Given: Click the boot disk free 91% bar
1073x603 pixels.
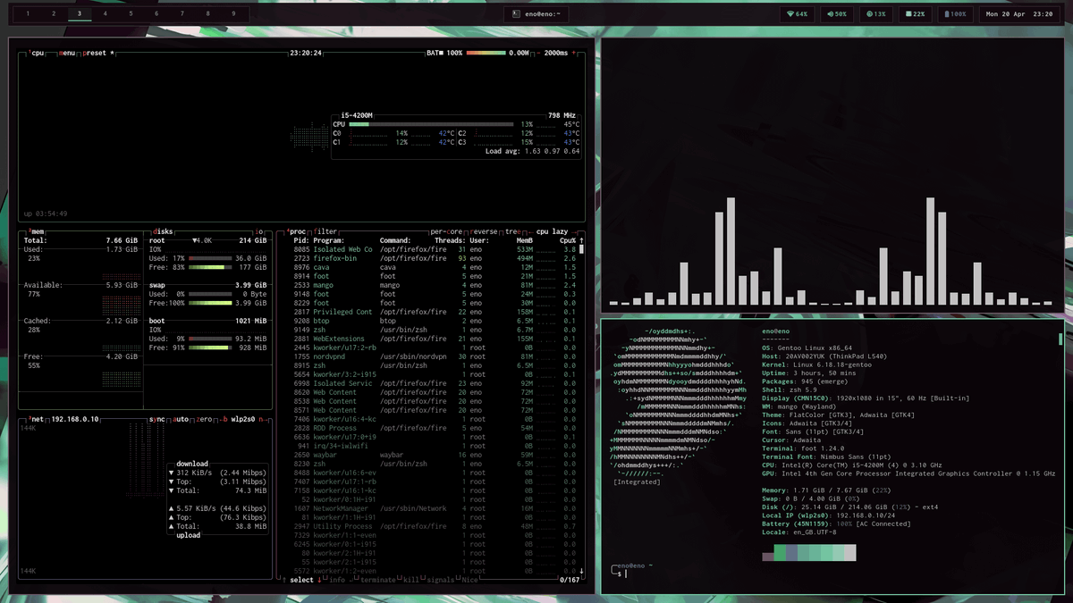Looking at the screenshot, I should click(x=209, y=348).
